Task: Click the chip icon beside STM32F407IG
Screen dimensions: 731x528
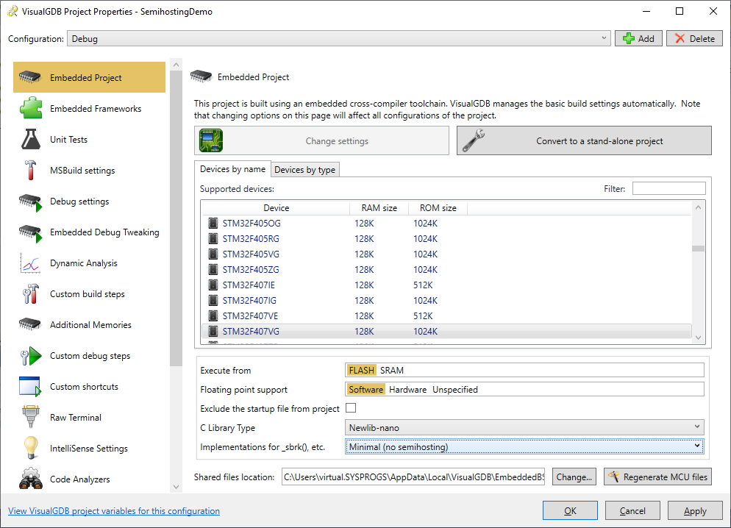Action: point(213,300)
